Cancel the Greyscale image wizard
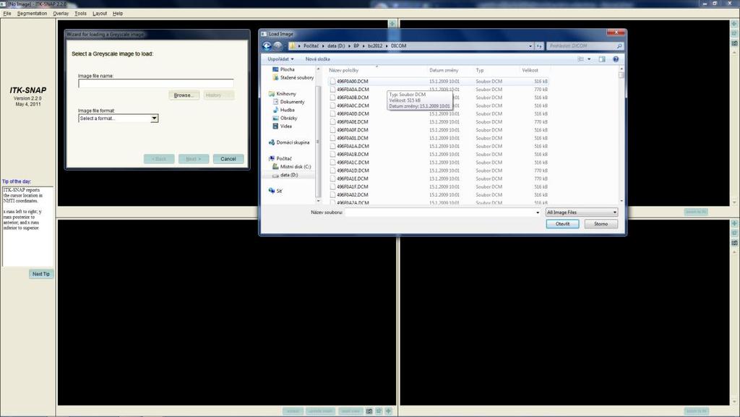Screen dimensions: 740x417 pos(228,159)
